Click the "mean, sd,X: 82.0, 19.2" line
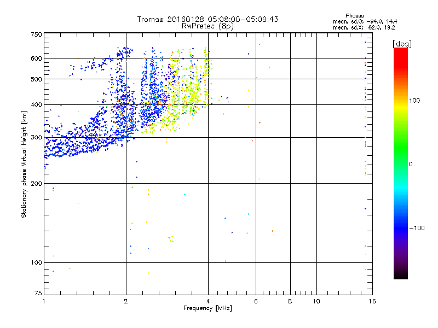 click(x=364, y=28)
